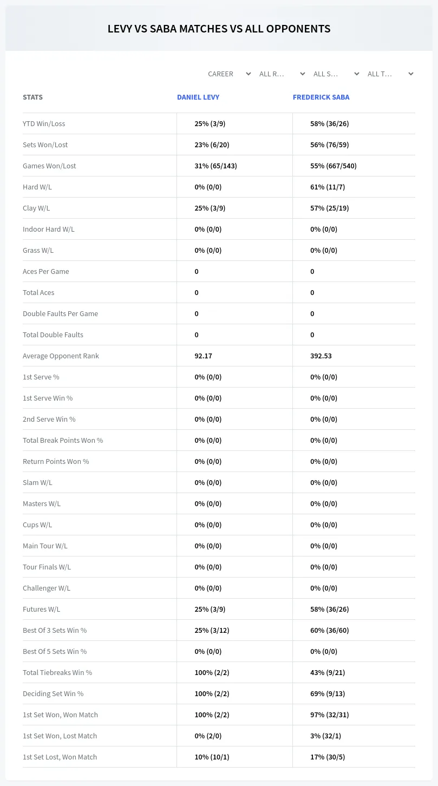438x786 pixels.
Task: Click the Futures W/L row label
Action: pos(42,609)
